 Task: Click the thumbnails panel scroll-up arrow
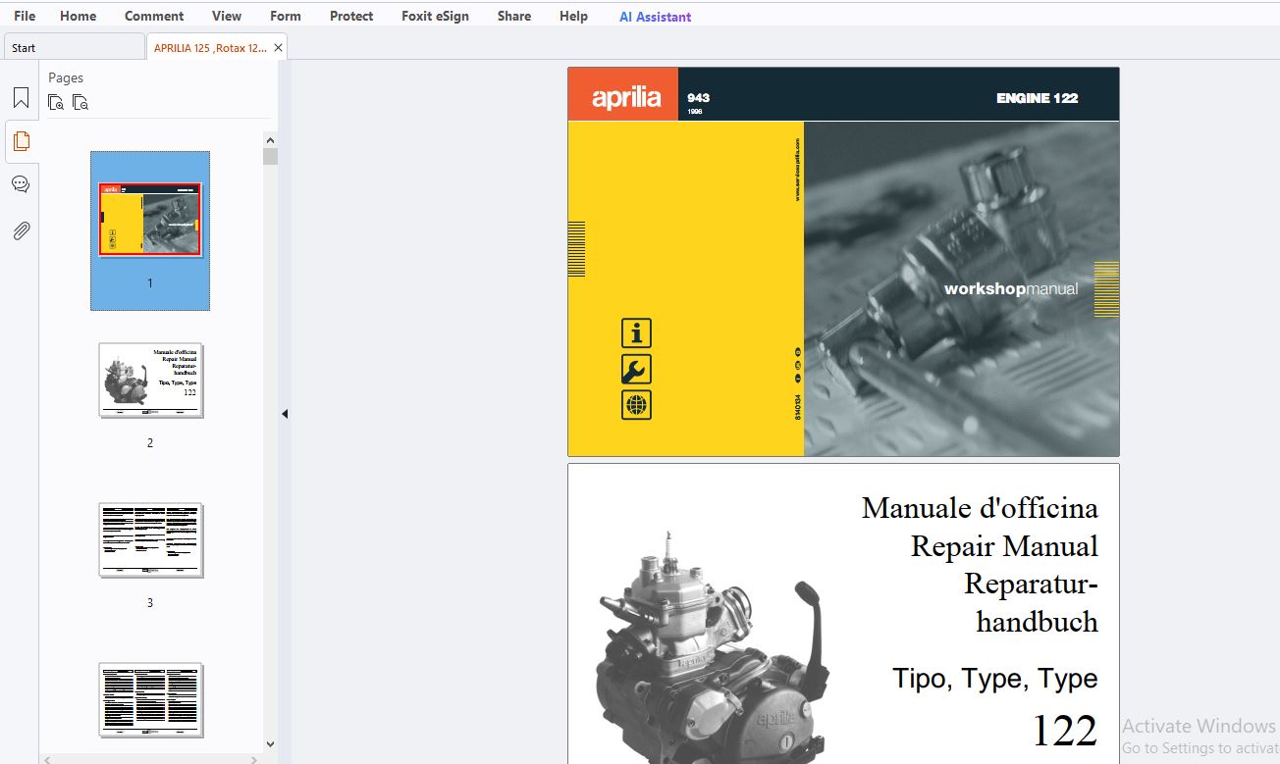[270, 138]
